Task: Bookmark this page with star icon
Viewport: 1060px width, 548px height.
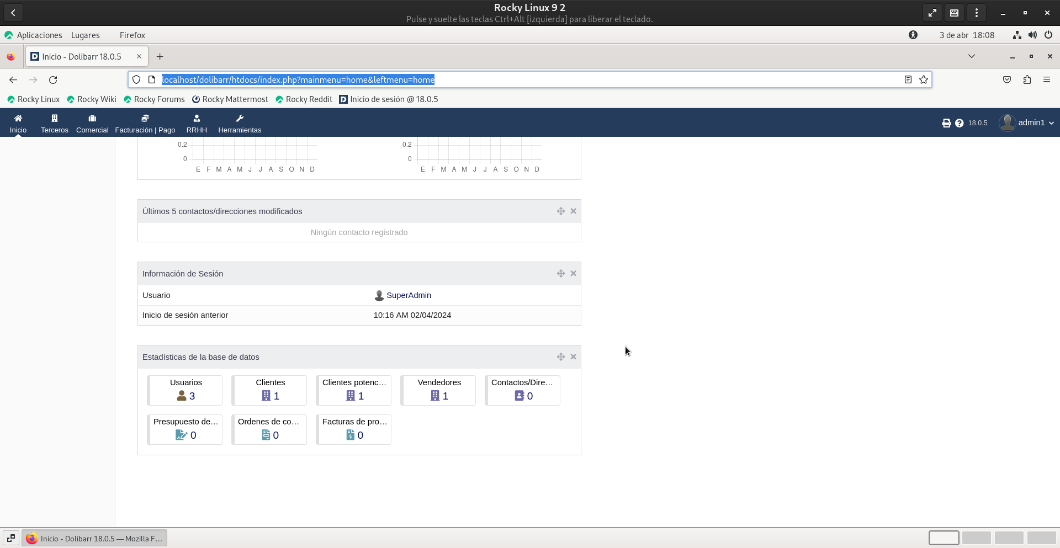Action: 924,79
